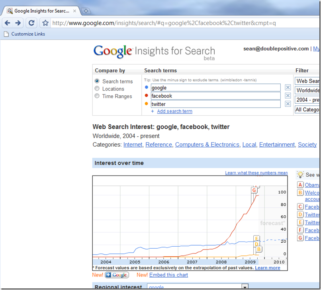Bookmark this page with the star icon
The image size is (321, 290).
click(x=45, y=23)
